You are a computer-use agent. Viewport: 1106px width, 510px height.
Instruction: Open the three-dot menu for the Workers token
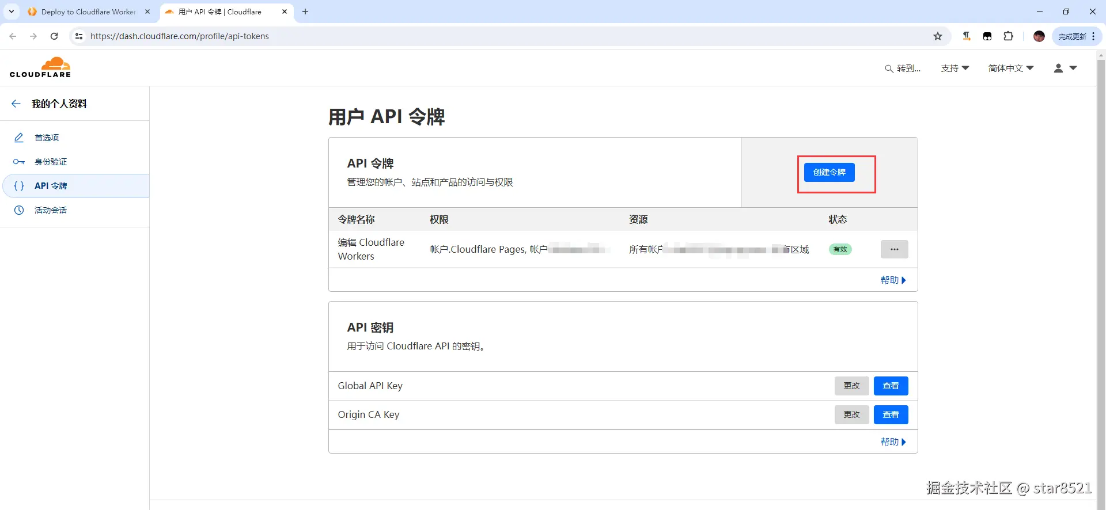pos(894,249)
